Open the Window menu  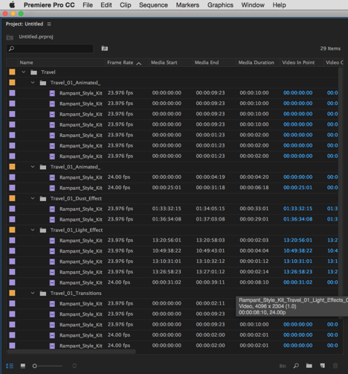253,5
